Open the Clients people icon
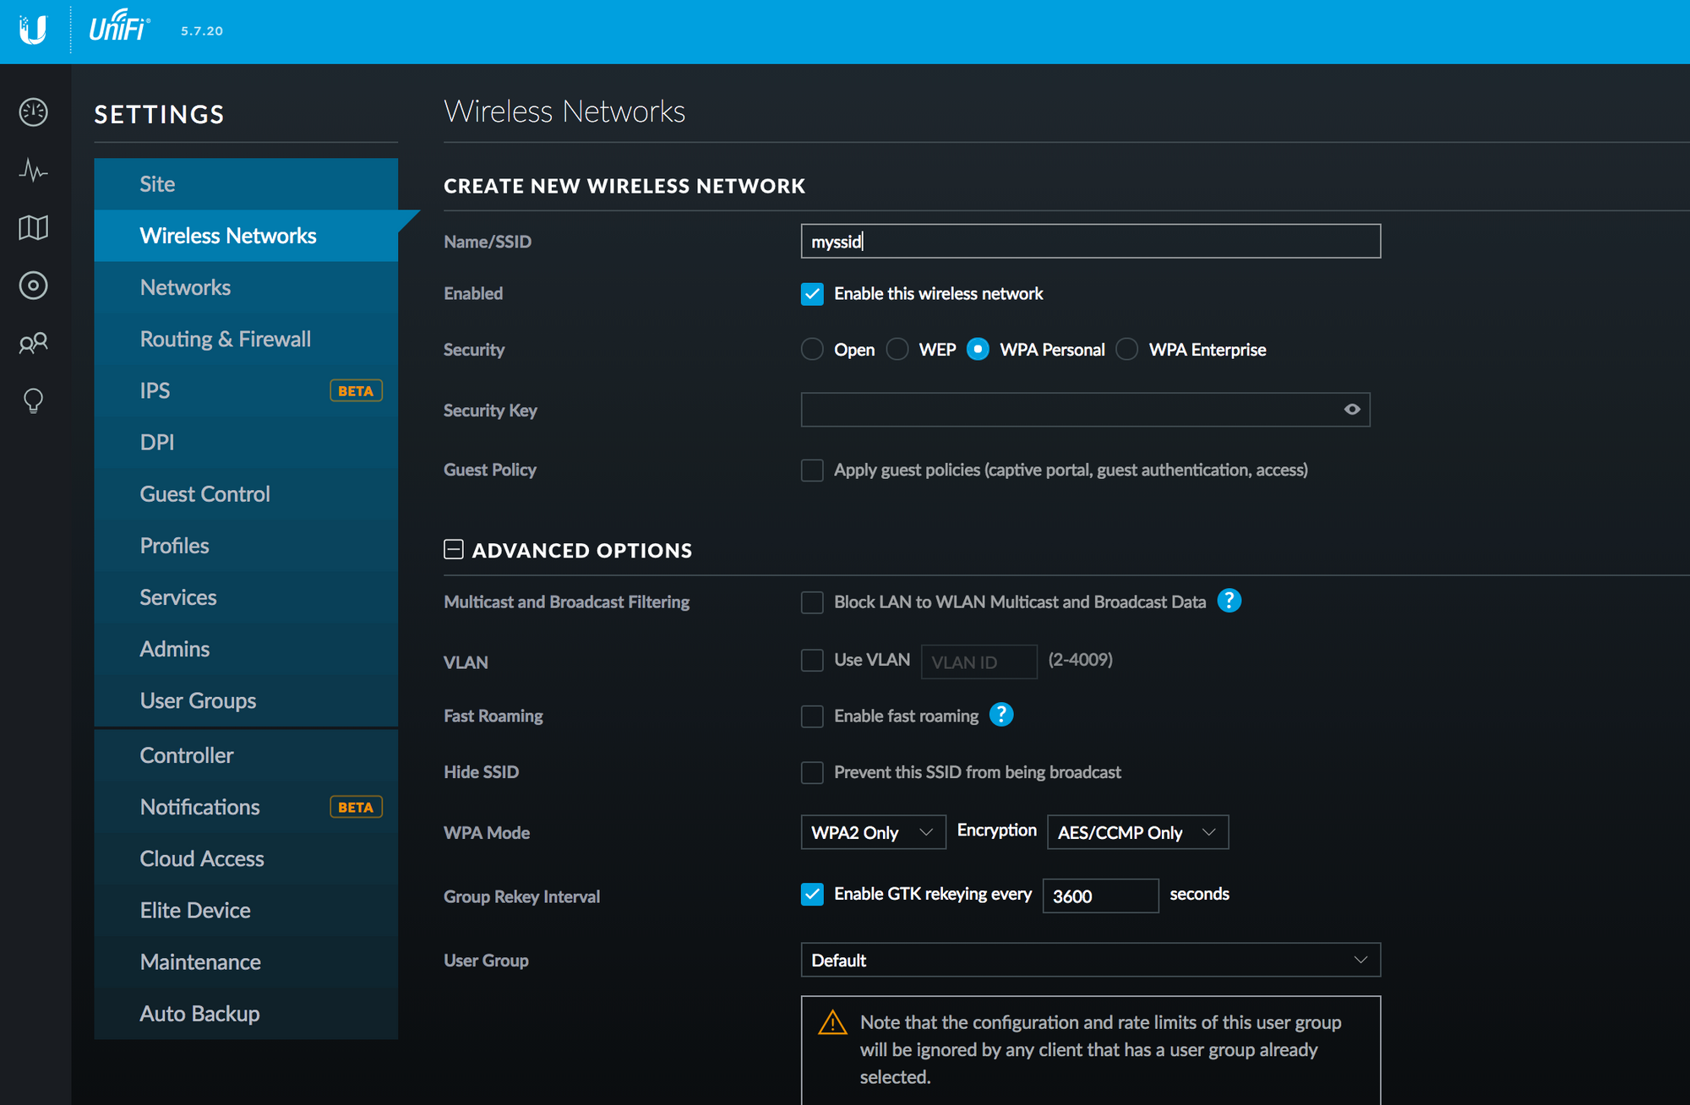 pyautogui.click(x=33, y=343)
